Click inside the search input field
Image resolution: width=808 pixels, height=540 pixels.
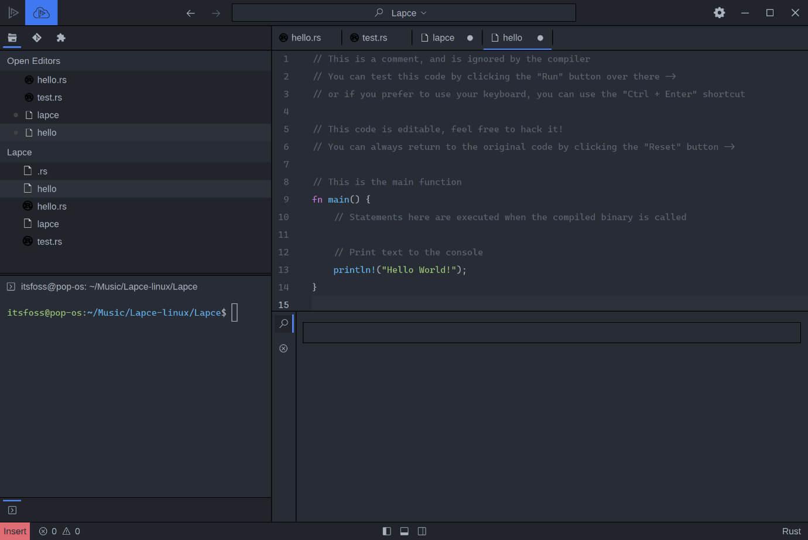[550, 332]
